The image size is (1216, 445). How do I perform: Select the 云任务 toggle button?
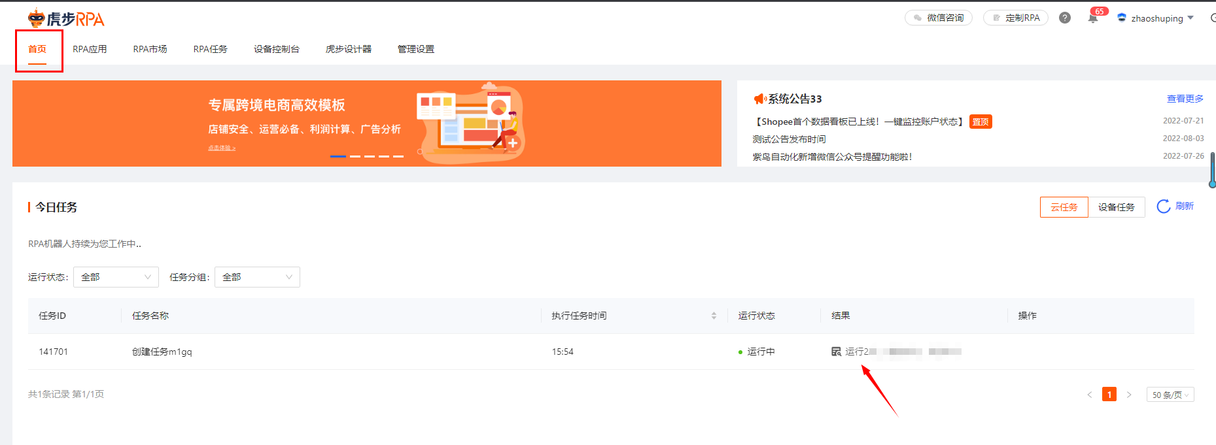(1064, 207)
